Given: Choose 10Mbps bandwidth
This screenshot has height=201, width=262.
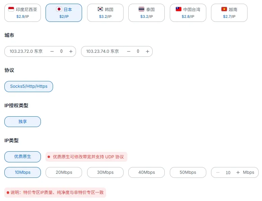Looking at the screenshot, I should (23, 172).
